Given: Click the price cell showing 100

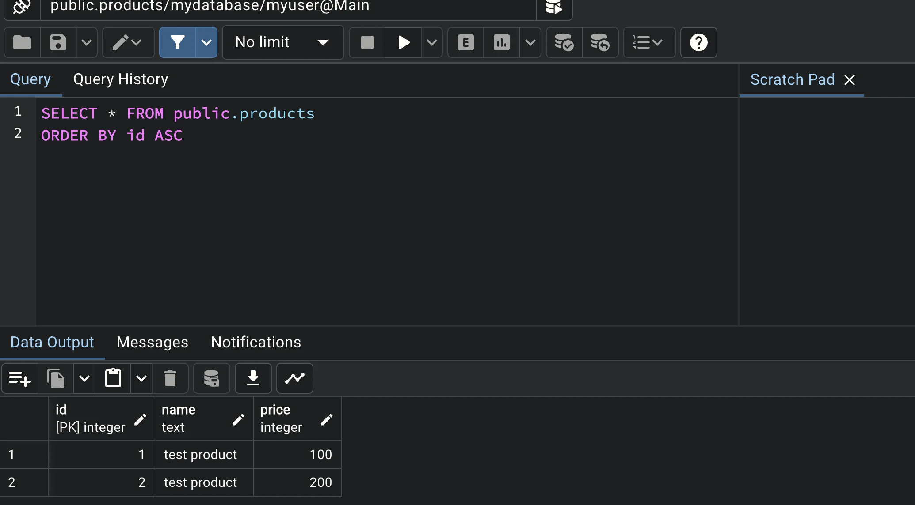Looking at the screenshot, I should click(297, 455).
